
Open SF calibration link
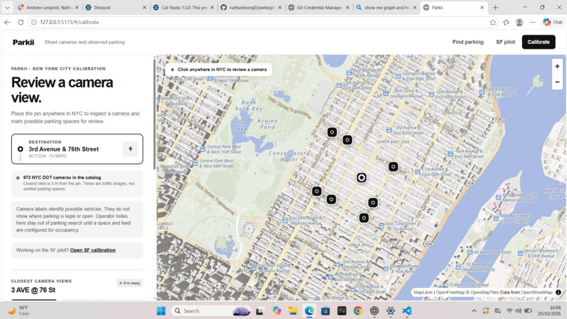(x=93, y=250)
